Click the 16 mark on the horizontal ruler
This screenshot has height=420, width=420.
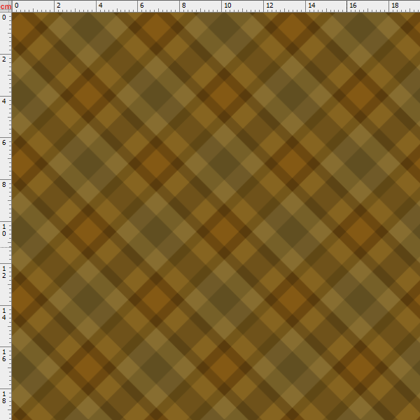(x=353, y=6)
